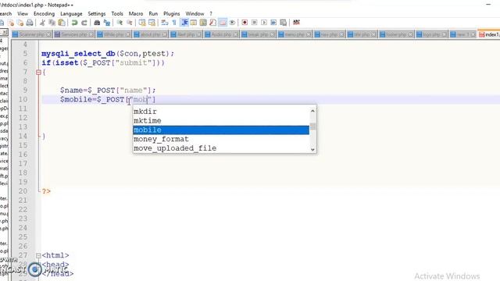The width and height of the screenshot is (500, 281).
Task: Select the highlighted mobile suggestion
Action: (x=221, y=130)
